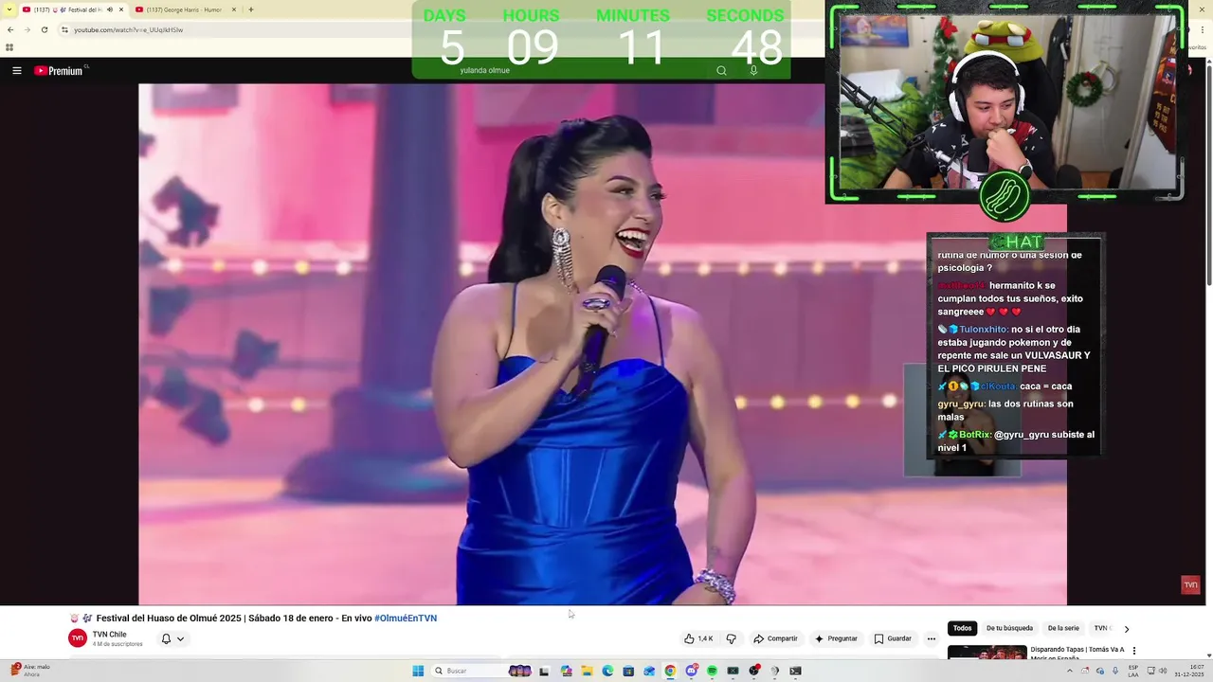The height and width of the screenshot is (682, 1213).
Task: Open Discord from the taskbar
Action: pyautogui.click(x=691, y=671)
